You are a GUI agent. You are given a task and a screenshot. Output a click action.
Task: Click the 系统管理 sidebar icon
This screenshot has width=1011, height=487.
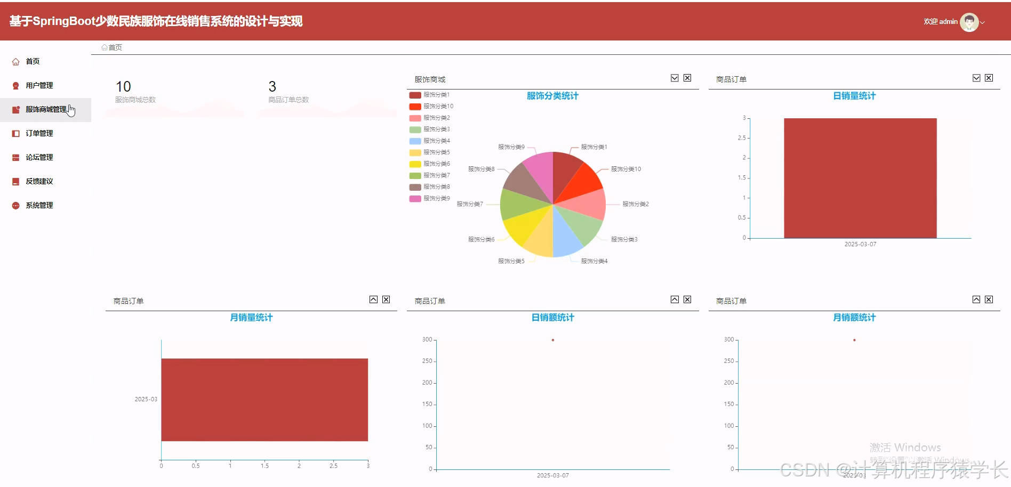[x=15, y=206]
